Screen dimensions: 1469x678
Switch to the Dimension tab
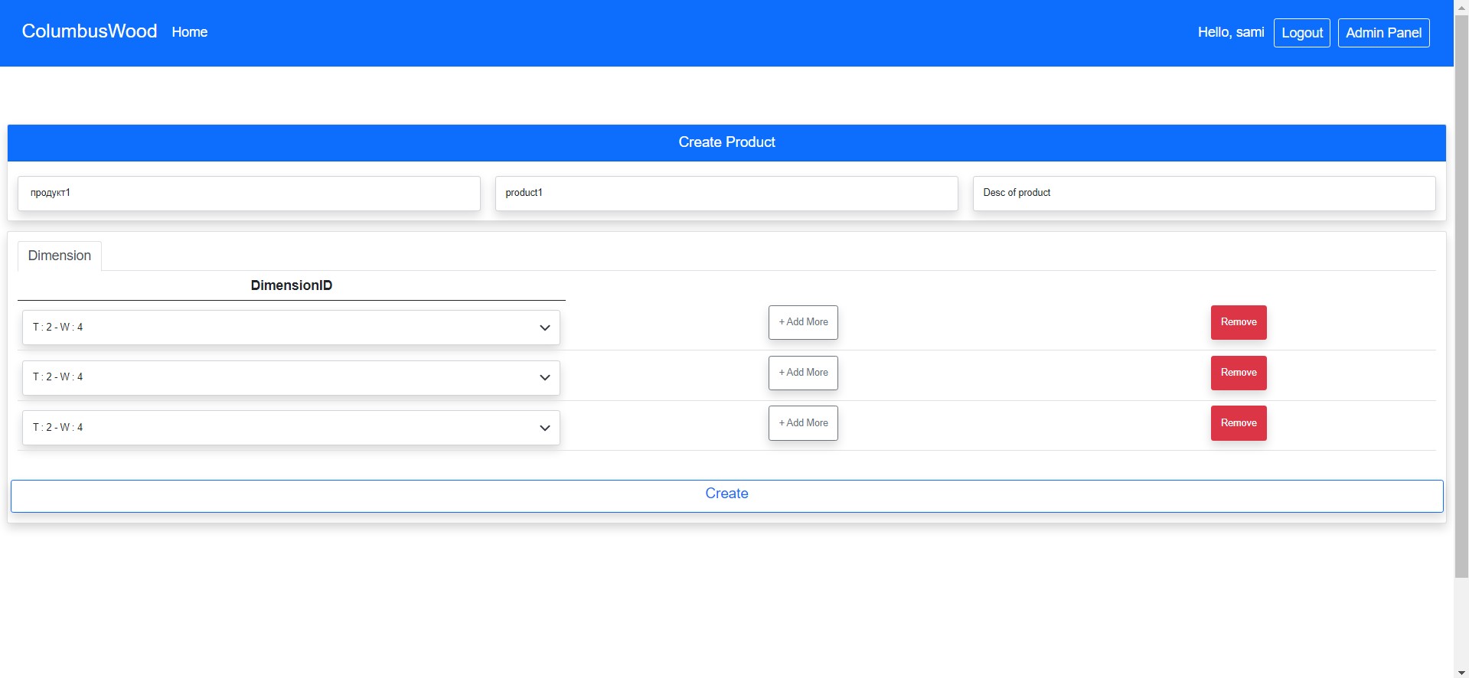tap(60, 256)
